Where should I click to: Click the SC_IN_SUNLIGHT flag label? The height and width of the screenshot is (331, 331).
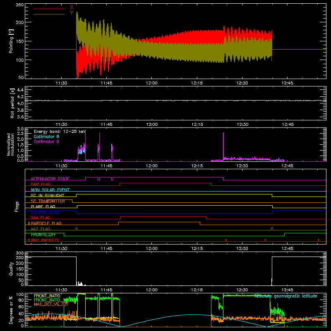(x=48, y=195)
